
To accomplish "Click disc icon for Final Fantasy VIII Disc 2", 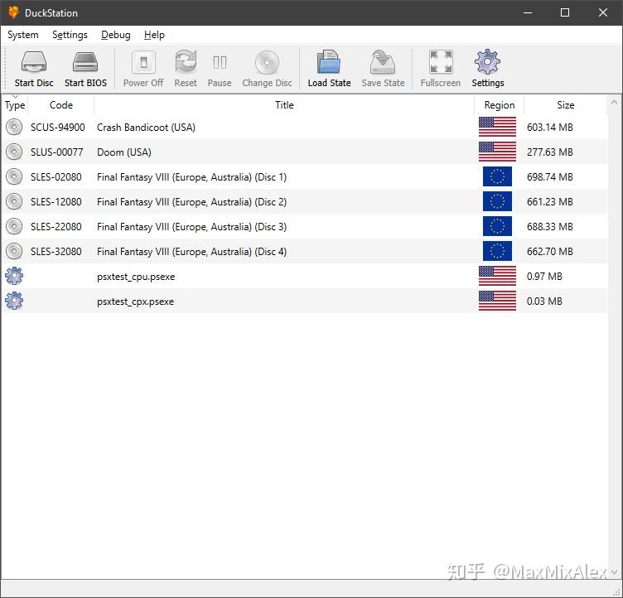I will click(14, 201).
